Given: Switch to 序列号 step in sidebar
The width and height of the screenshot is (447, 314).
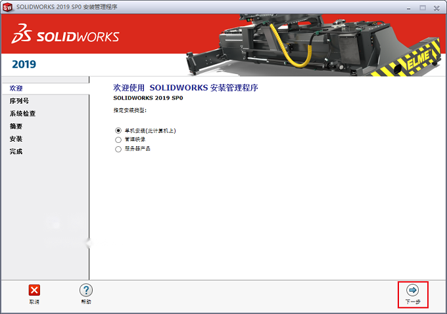Looking at the screenshot, I should click(x=19, y=101).
